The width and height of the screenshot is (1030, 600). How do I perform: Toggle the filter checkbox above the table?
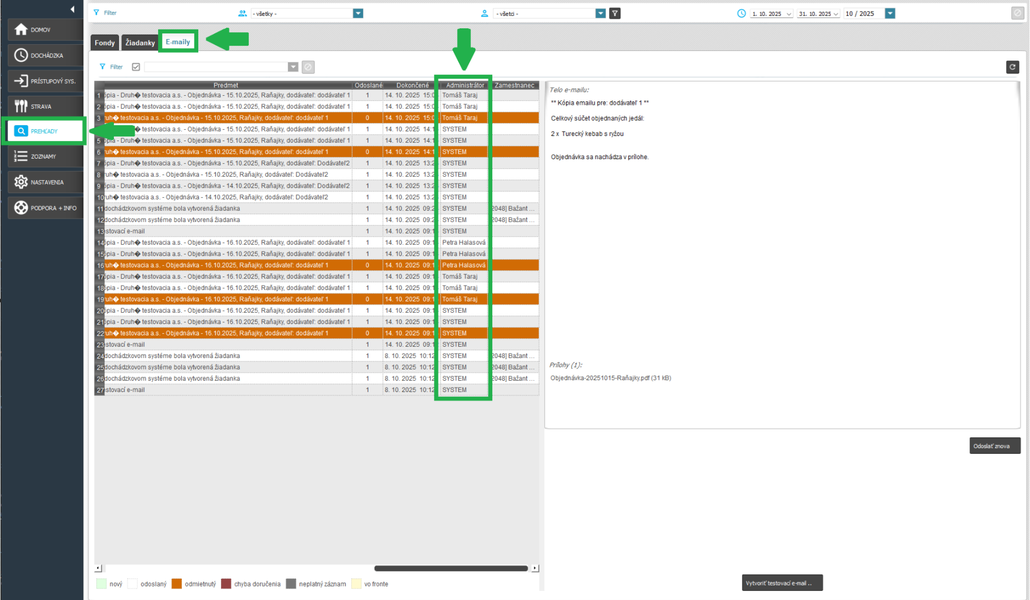click(x=136, y=67)
